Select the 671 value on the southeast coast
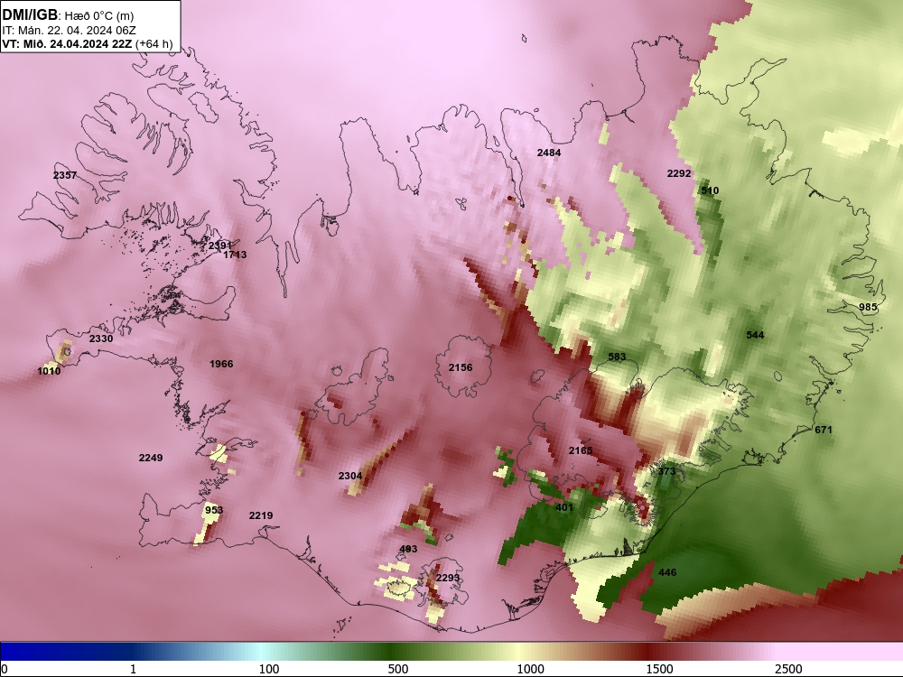This screenshot has height=677, width=903. click(x=824, y=430)
